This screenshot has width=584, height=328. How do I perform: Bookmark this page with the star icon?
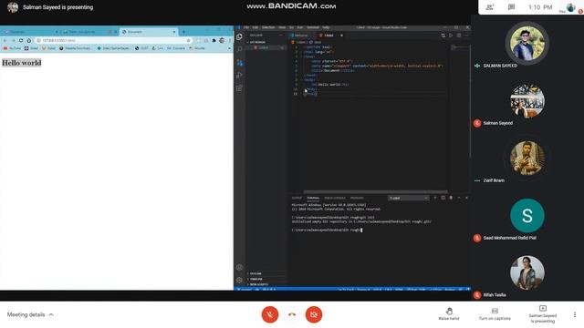[x=189, y=40]
